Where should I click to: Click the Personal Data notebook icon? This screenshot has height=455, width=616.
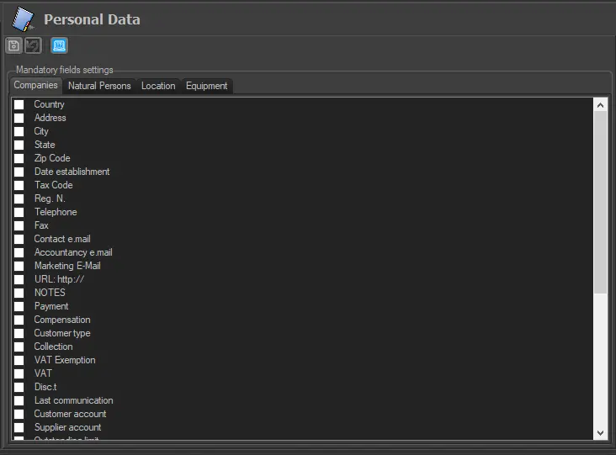(x=23, y=19)
